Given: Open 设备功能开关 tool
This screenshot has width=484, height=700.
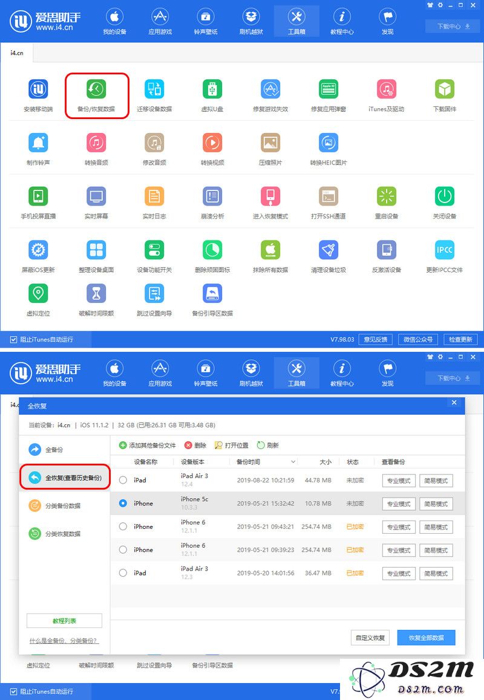Looking at the screenshot, I should [x=154, y=250].
